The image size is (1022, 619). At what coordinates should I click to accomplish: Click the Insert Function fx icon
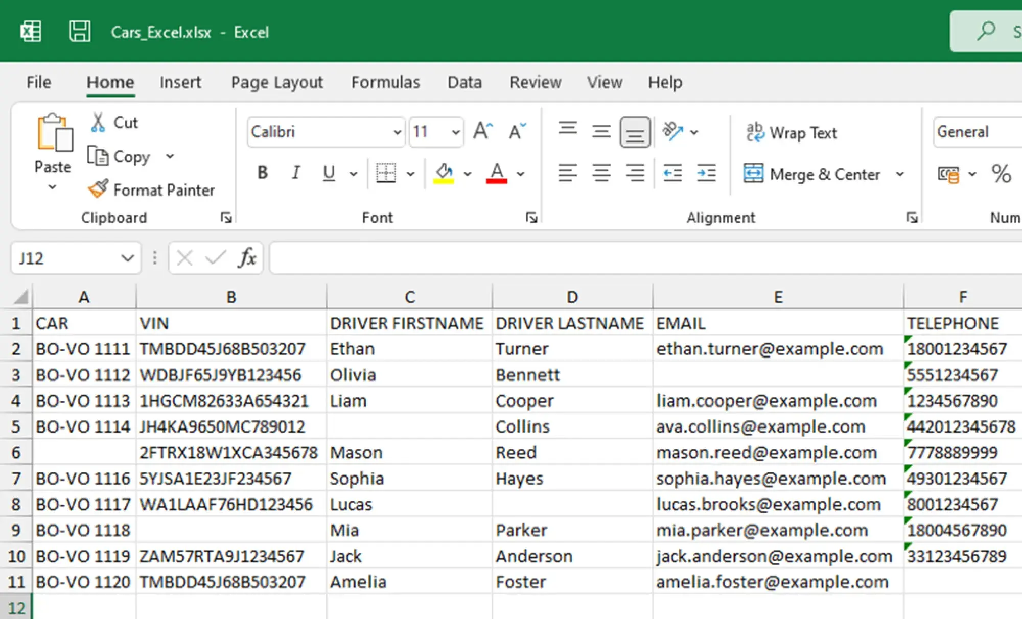click(x=247, y=257)
